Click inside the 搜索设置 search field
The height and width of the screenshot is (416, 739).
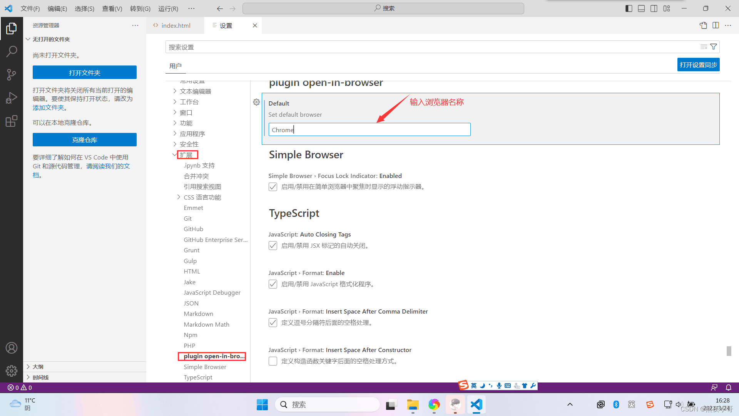[x=346, y=47]
